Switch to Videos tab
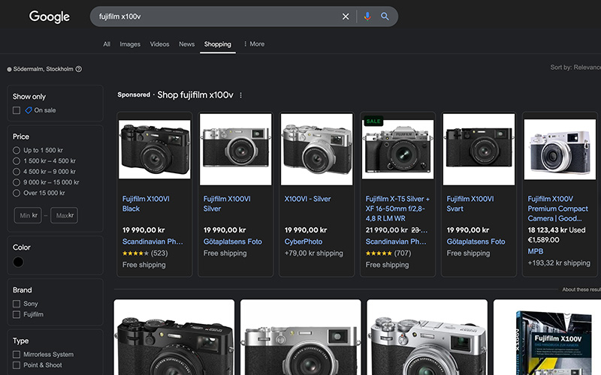The width and height of the screenshot is (601, 375). click(x=159, y=44)
